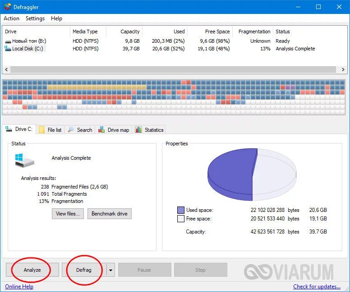Click the colored blocks icon on Drive map tab
This screenshot has width=350, height=292.
point(101,130)
